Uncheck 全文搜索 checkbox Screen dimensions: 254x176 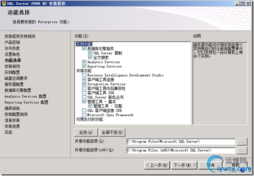click(90, 57)
